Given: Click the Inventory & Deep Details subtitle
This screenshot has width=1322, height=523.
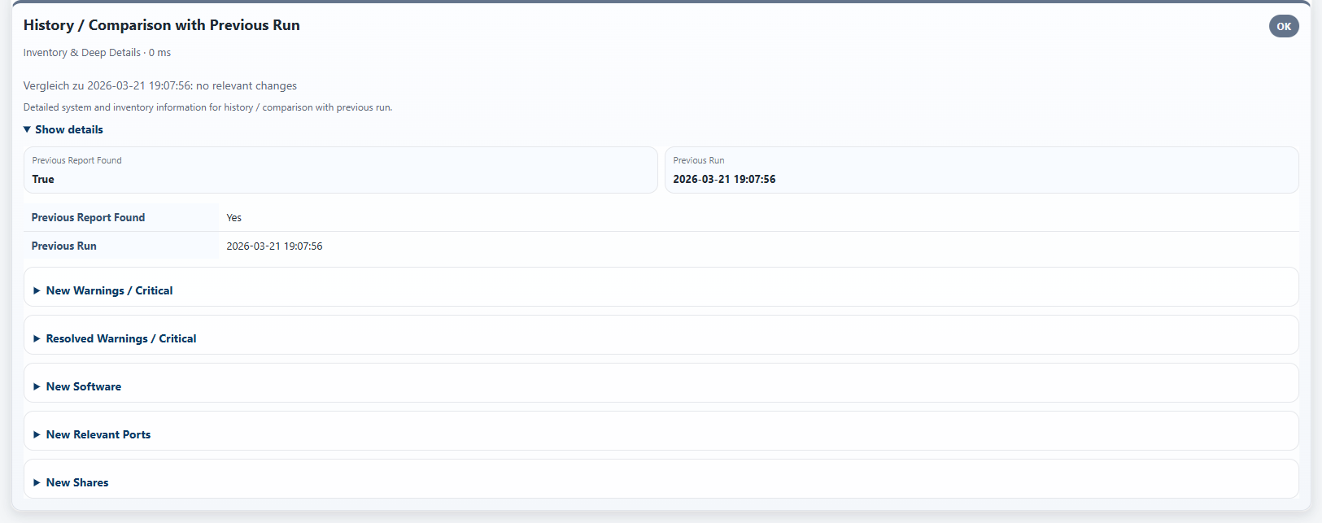Looking at the screenshot, I should click(81, 52).
